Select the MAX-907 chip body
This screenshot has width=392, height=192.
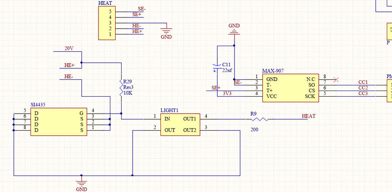290,88
